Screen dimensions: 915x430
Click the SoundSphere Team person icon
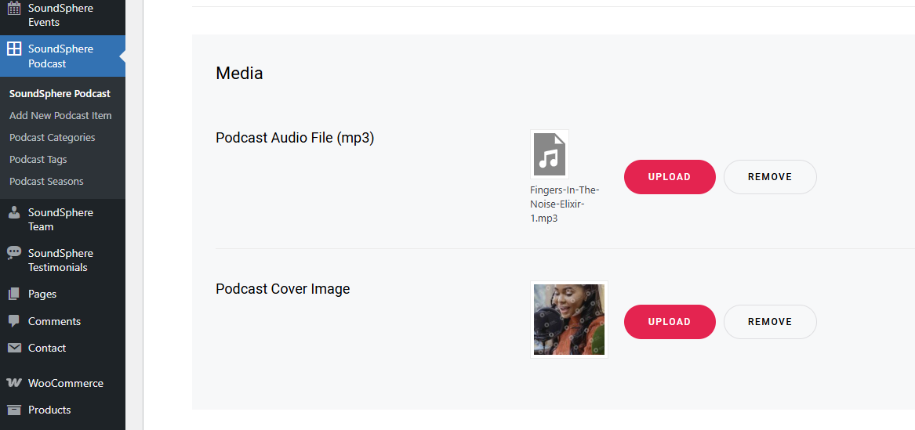pyautogui.click(x=14, y=213)
